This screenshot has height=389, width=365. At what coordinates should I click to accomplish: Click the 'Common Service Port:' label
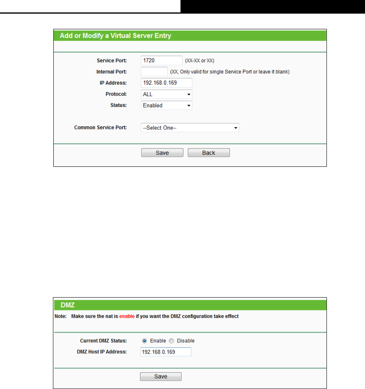(100, 128)
